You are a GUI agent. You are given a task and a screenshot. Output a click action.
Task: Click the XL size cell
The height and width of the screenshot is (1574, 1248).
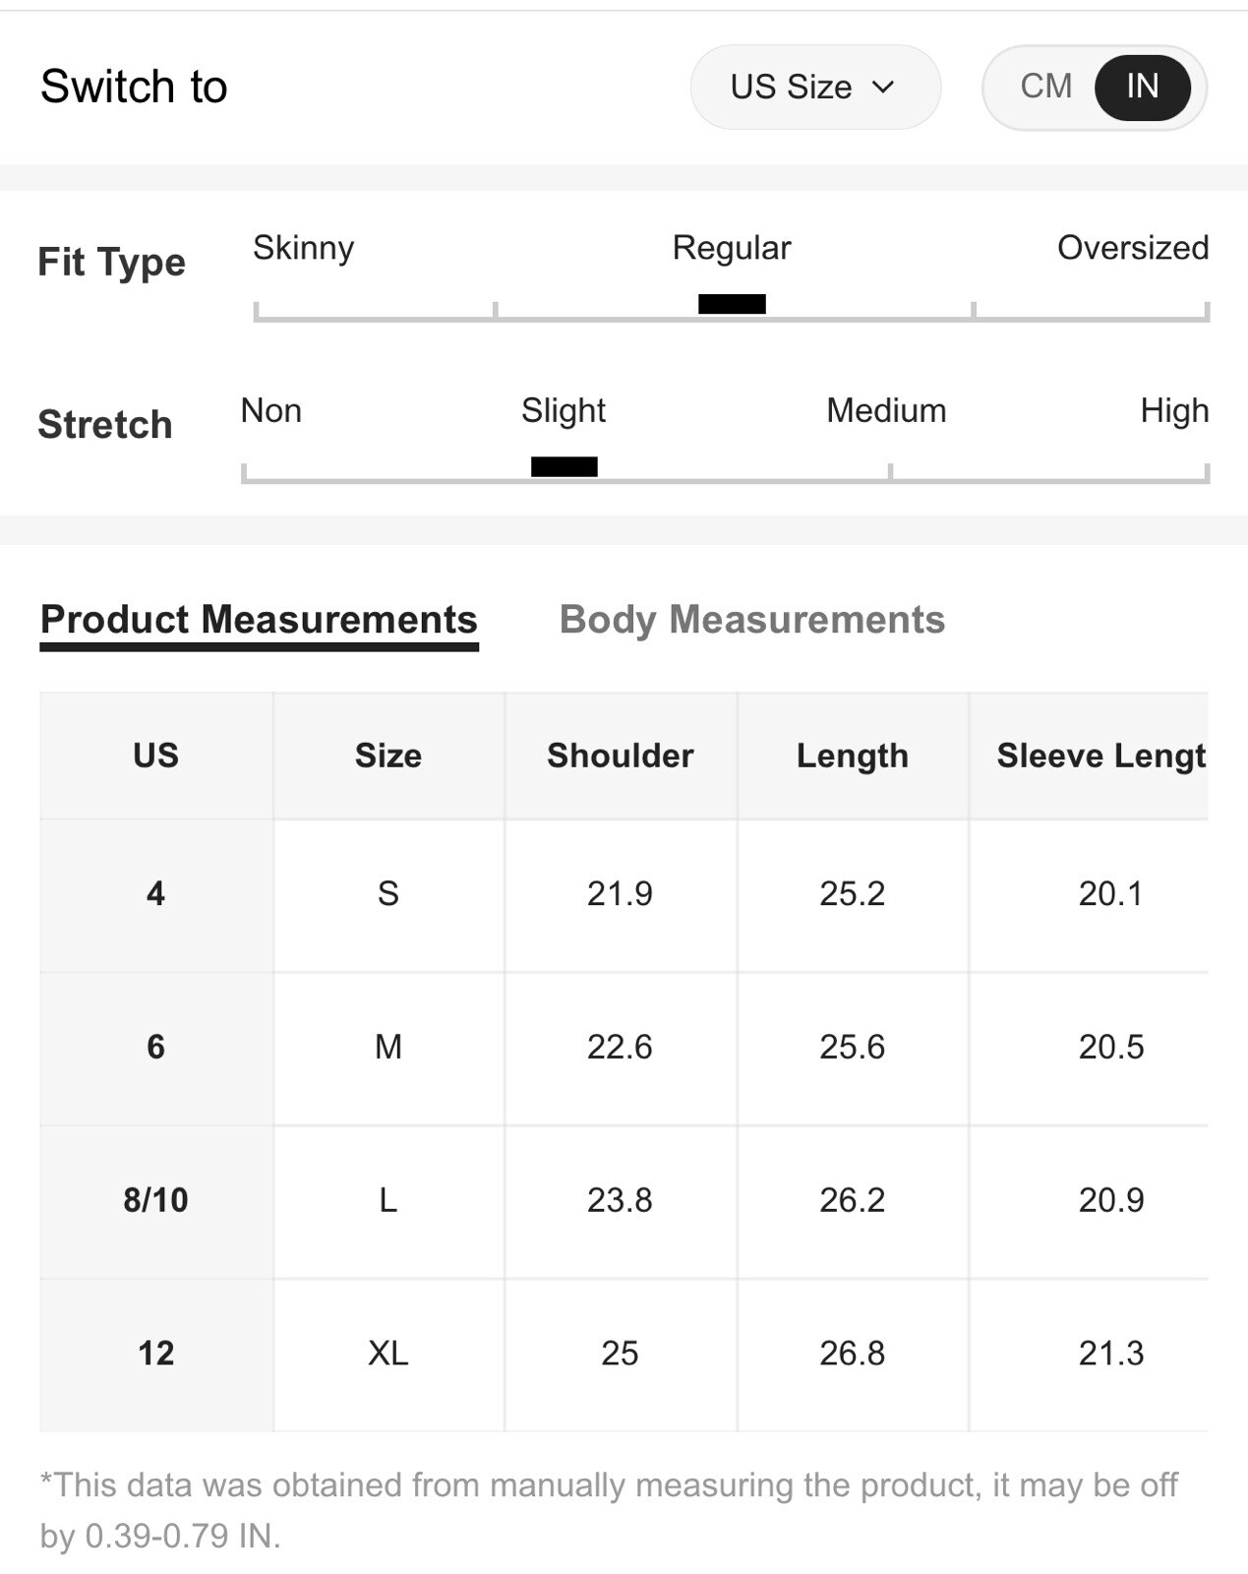point(388,1354)
